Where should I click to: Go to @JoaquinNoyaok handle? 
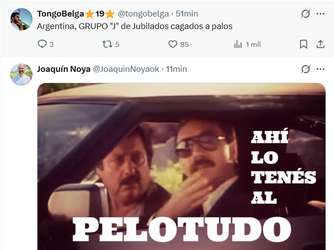click(x=126, y=69)
